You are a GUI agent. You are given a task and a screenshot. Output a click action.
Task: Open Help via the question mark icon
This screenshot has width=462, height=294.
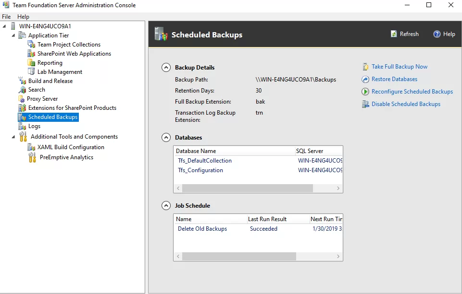pyautogui.click(x=437, y=34)
